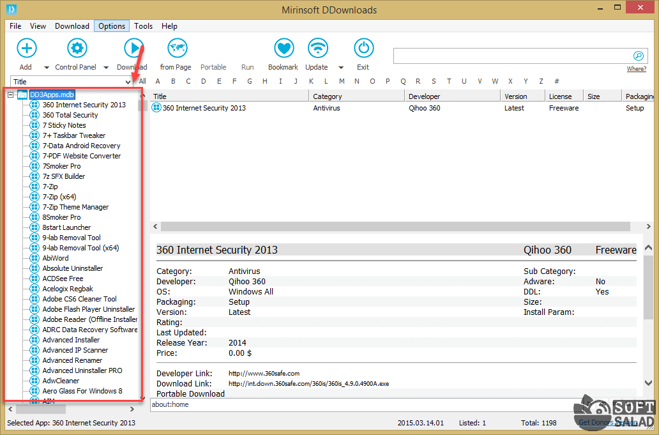The height and width of the screenshot is (435, 659).
Task: Expand the Update dropdown arrow
Action: (x=340, y=68)
